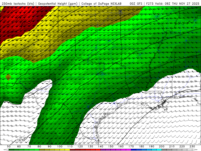The width and height of the screenshot is (201, 151).
Task: Click the "60" value on the color scale
Action: pos(19,146)
